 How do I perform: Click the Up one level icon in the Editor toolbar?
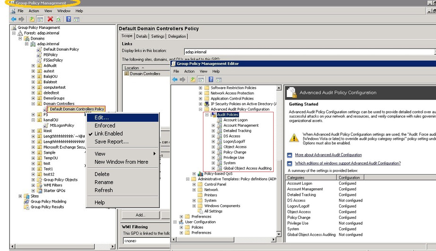pos(193,80)
